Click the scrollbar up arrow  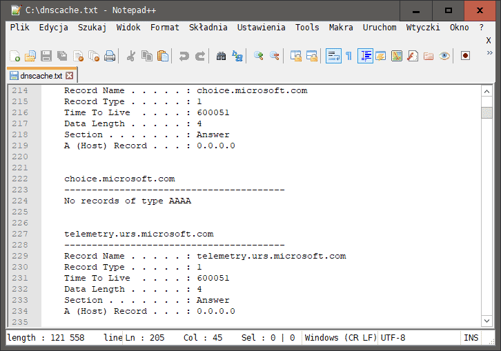click(487, 92)
